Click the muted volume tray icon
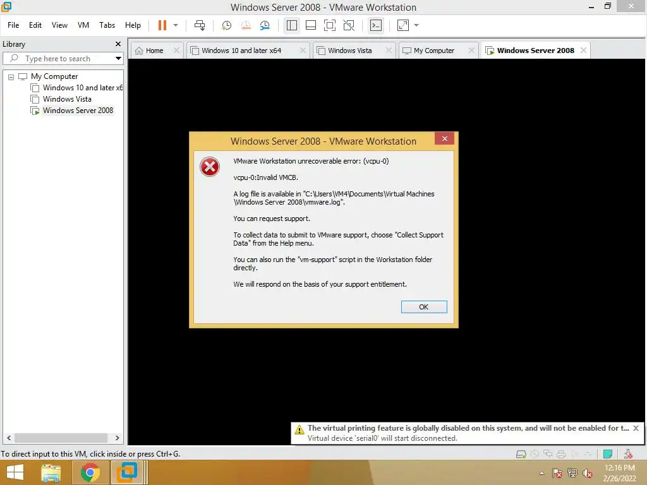This screenshot has width=647, height=485. [x=587, y=473]
